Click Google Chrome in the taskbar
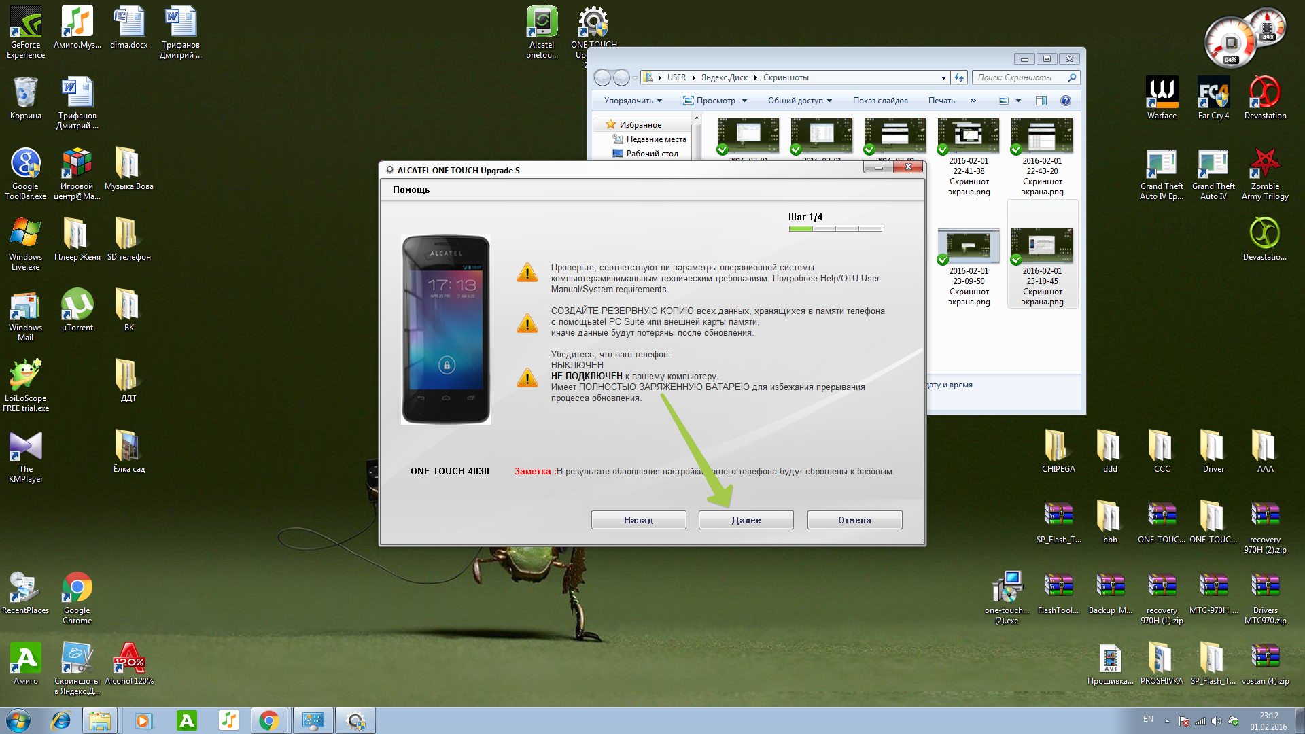Image resolution: width=1305 pixels, height=734 pixels. (268, 720)
